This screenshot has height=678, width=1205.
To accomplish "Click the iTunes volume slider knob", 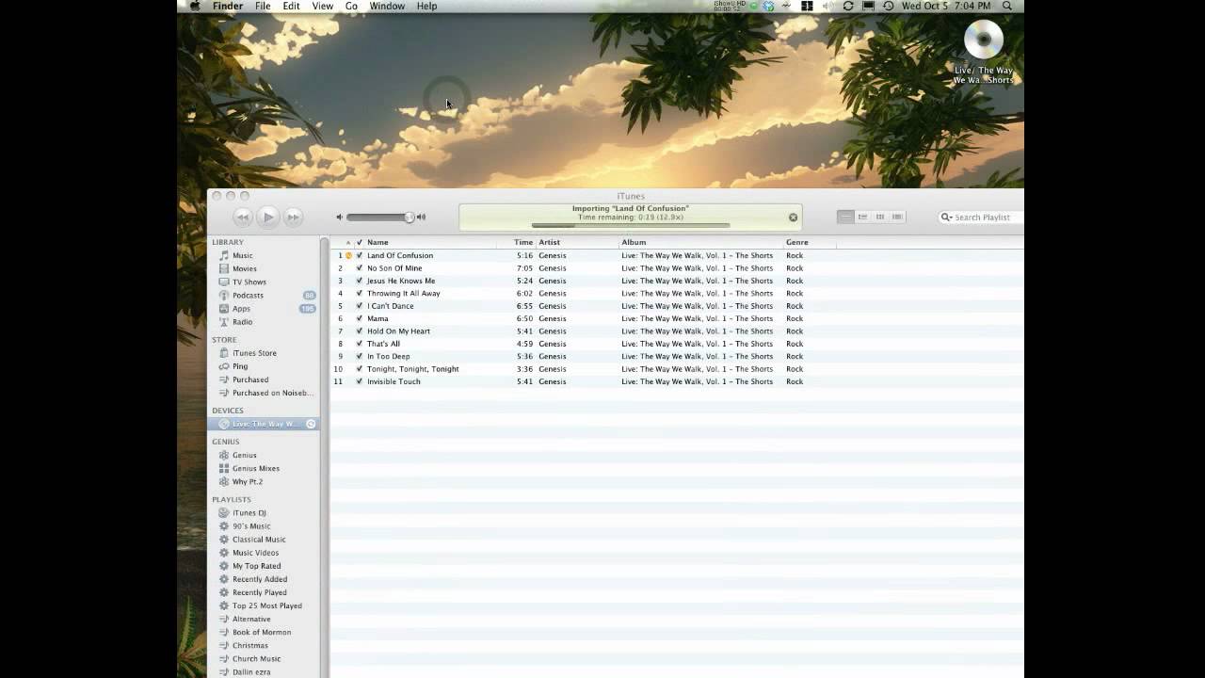I will click(x=410, y=218).
